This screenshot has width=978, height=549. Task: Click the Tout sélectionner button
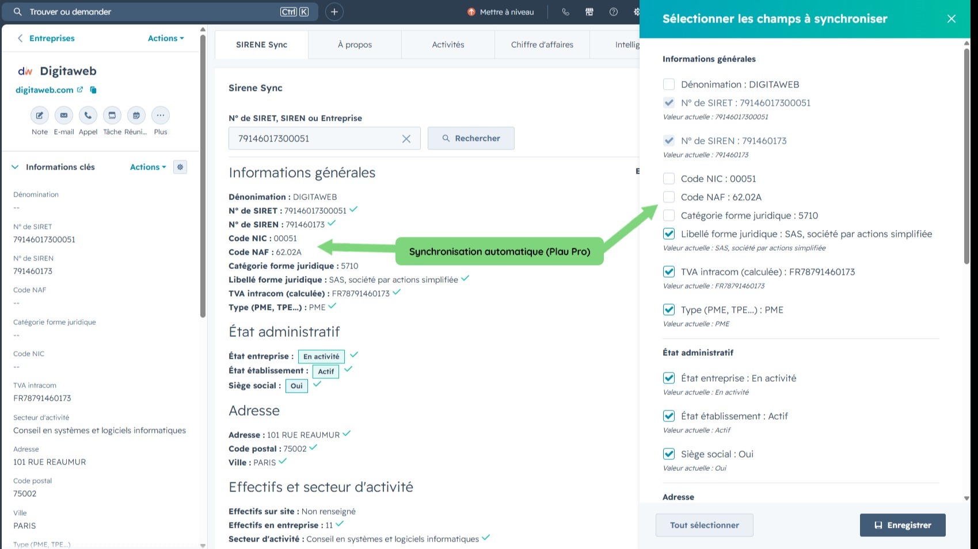705,525
